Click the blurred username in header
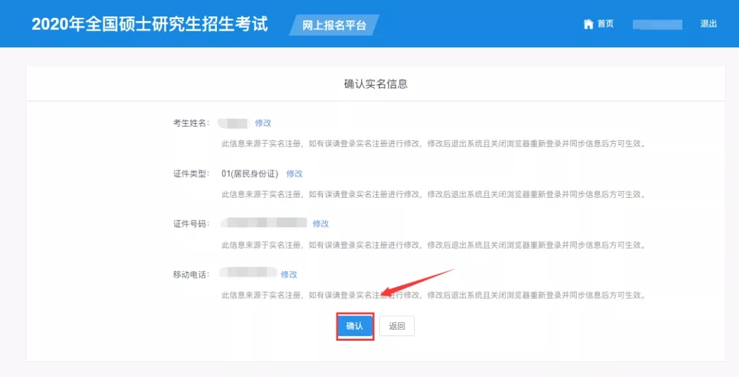 pos(657,25)
